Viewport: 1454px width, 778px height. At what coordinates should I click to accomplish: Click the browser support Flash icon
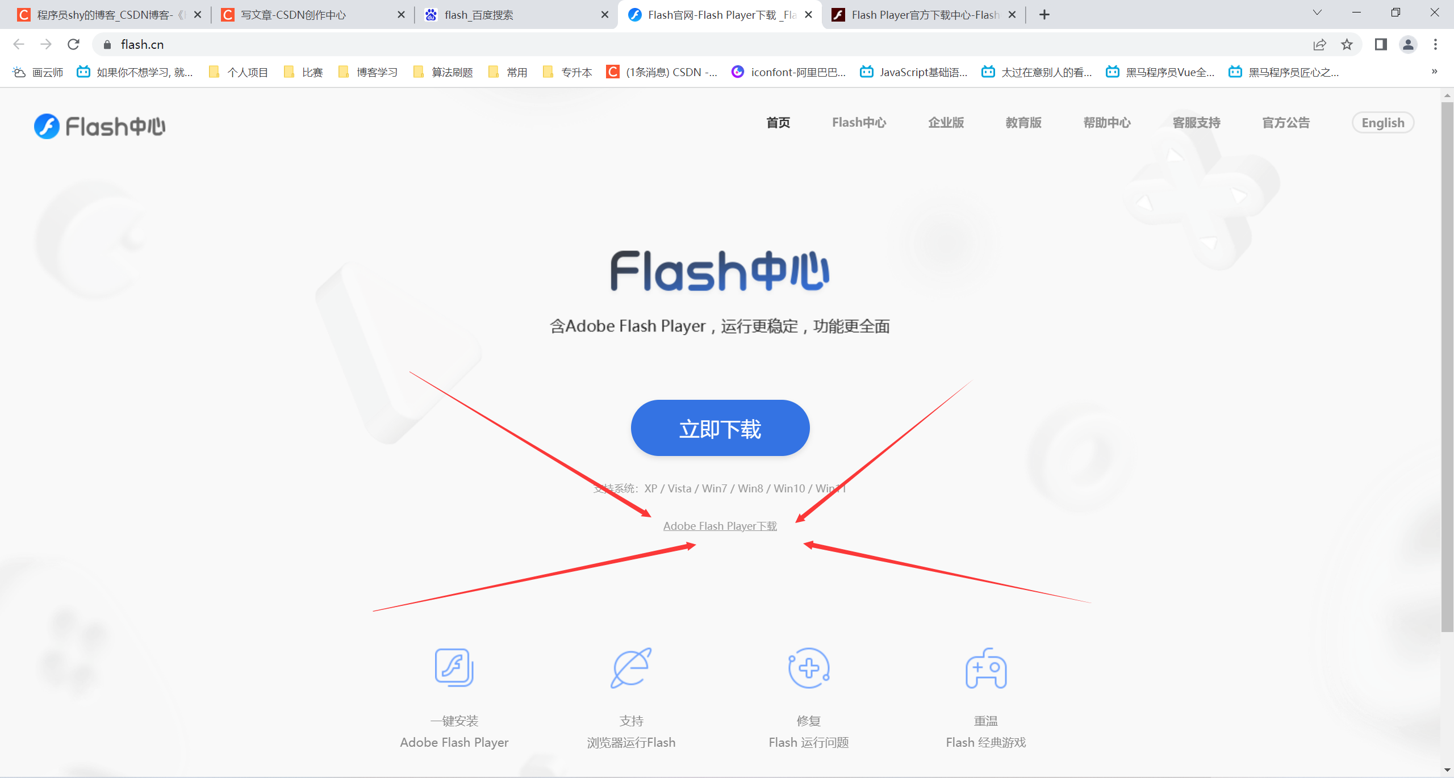pos(631,668)
